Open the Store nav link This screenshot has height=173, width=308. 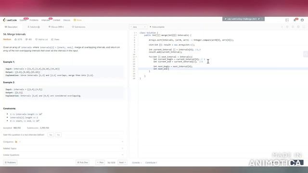[x=77, y=20]
